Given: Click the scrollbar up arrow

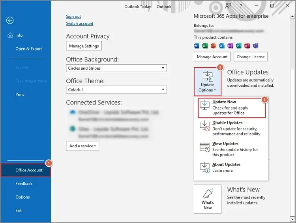Looking at the screenshot, I should (x=292, y=16).
